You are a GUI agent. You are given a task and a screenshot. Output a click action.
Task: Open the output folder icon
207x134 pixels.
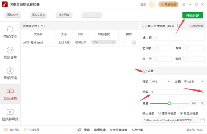click(202, 120)
